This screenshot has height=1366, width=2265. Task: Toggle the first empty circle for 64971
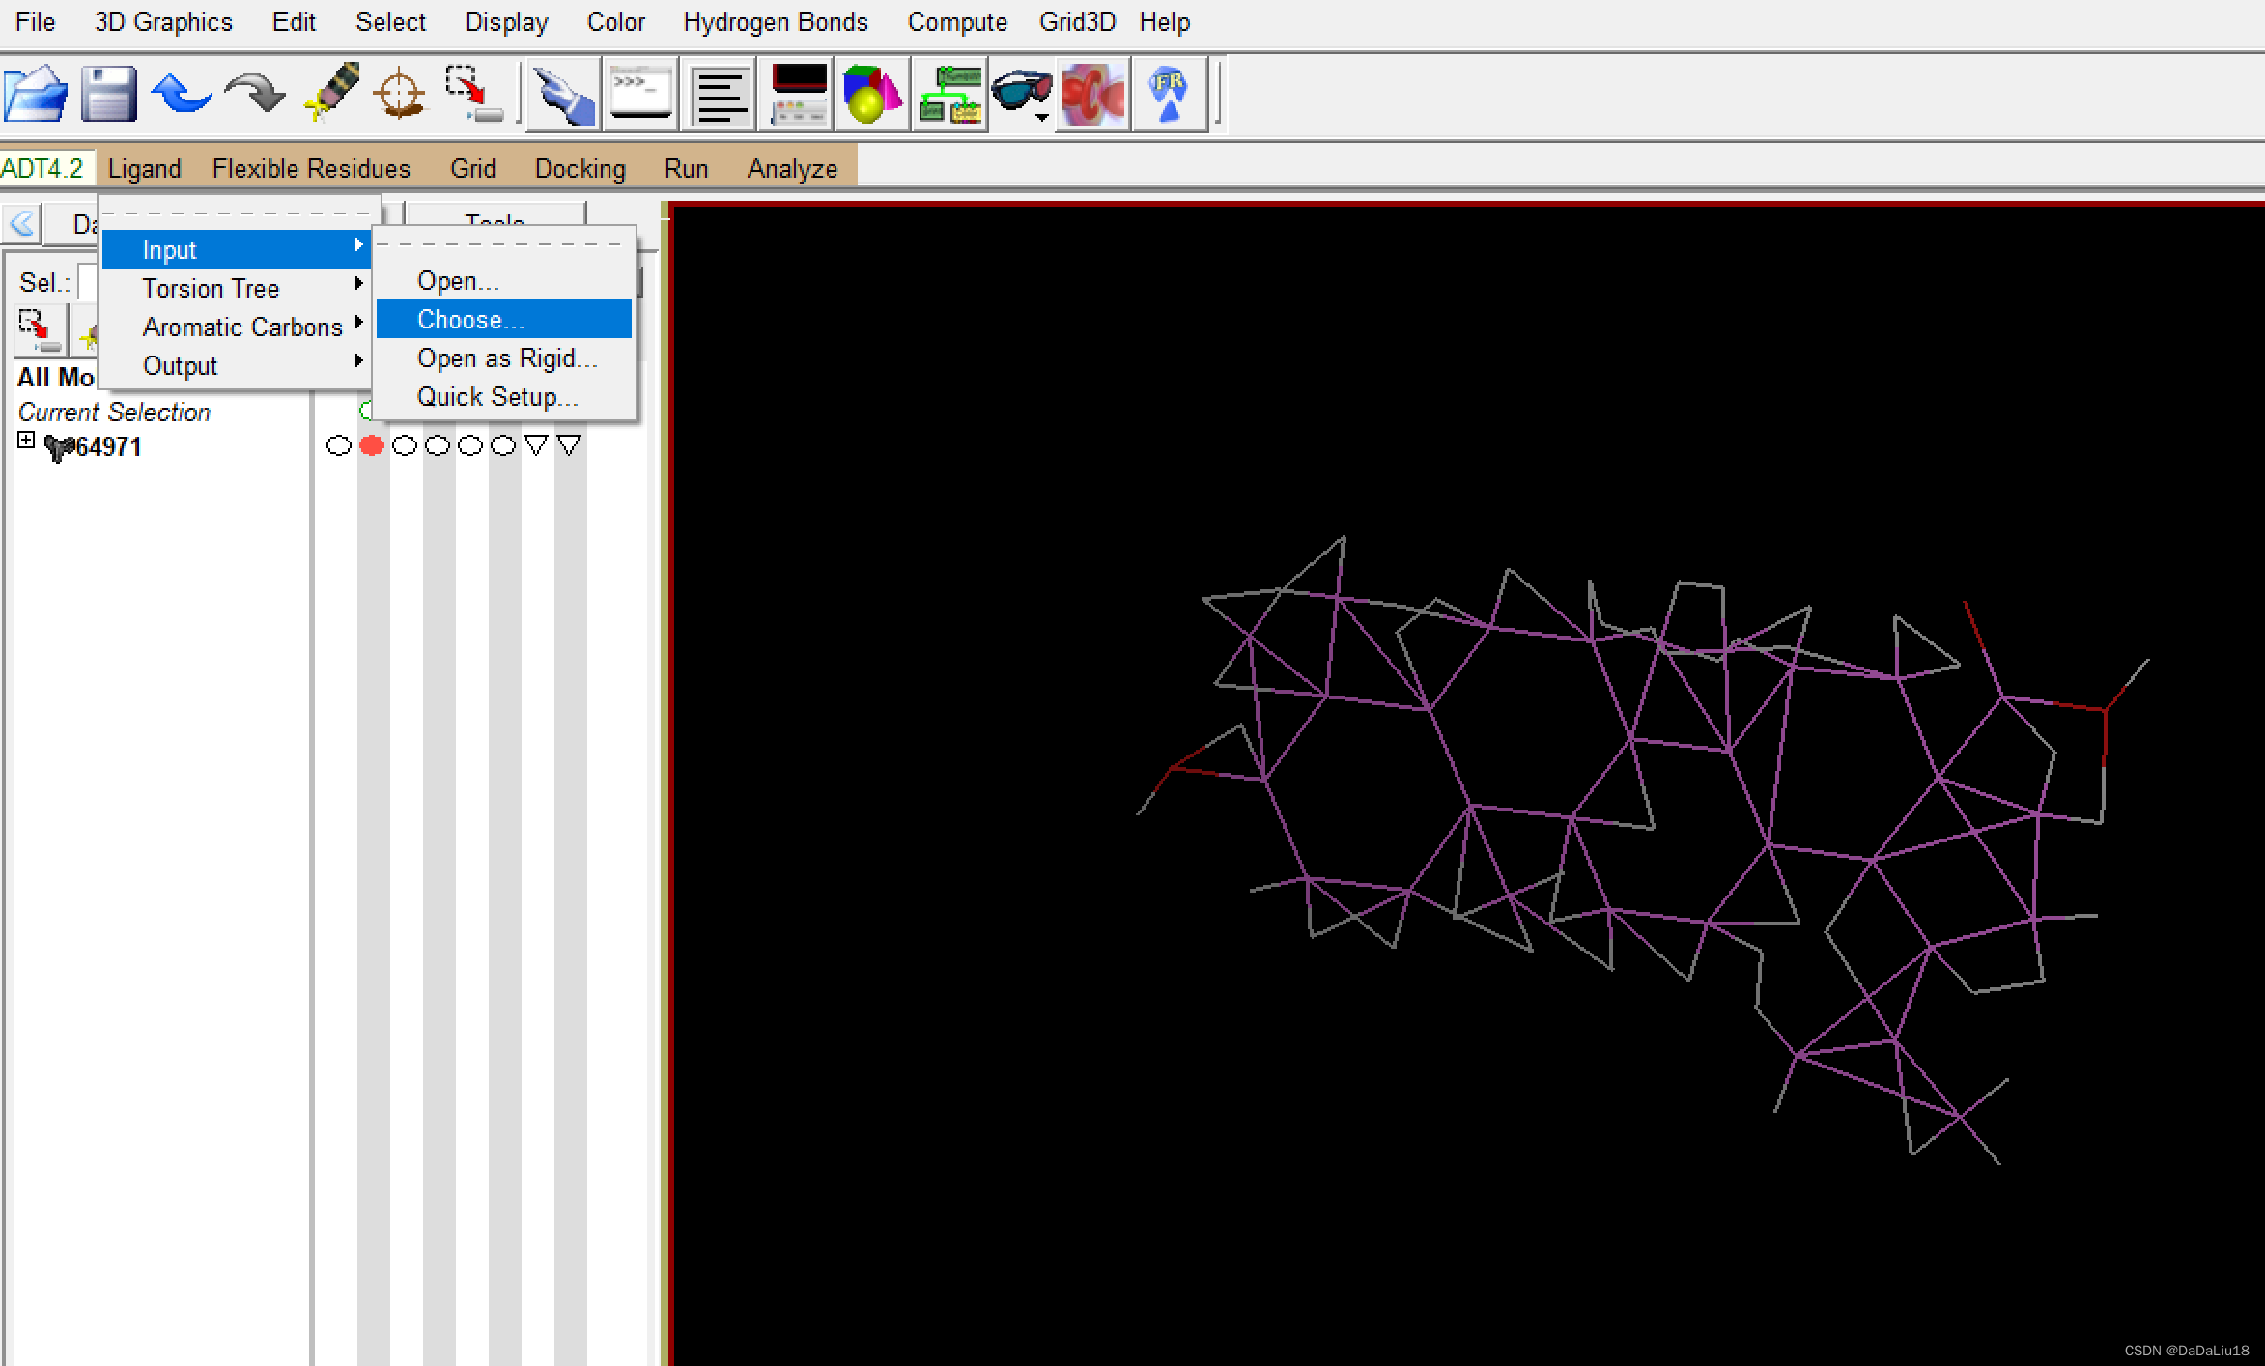(x=339, y=445)
